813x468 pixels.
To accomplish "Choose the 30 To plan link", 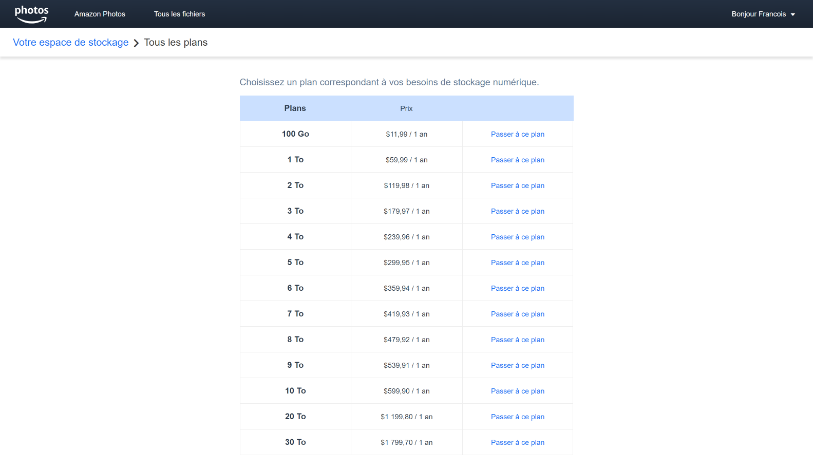I will 517,442.
